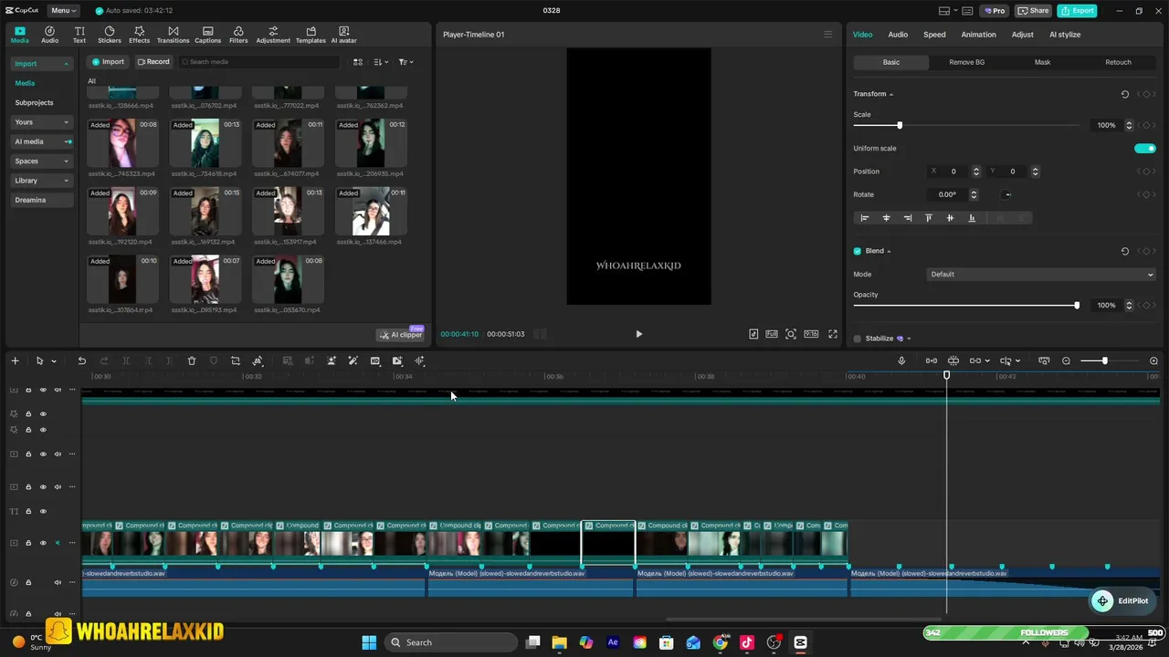
Task: Collapse the Transform section arrow
Action: point(891,95)
